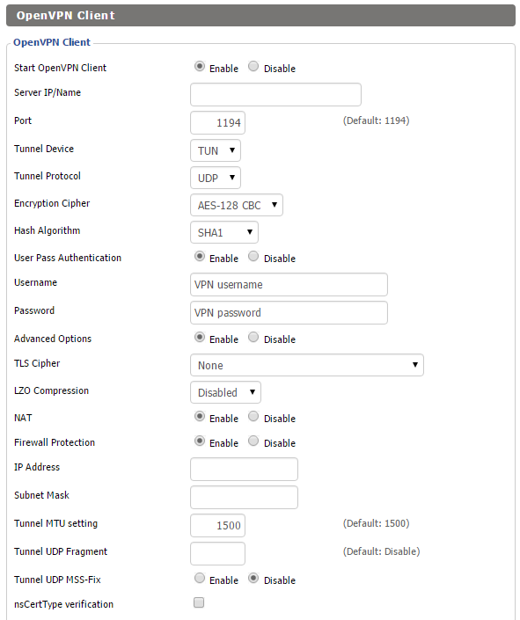Select Enable for User Pass Authentication
This screenshot has height=620, width=520.
coord(200,256)
